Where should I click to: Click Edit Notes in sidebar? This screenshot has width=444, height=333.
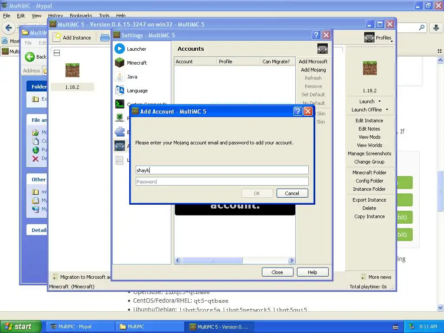pyautogui.click(x=369, y=128)
